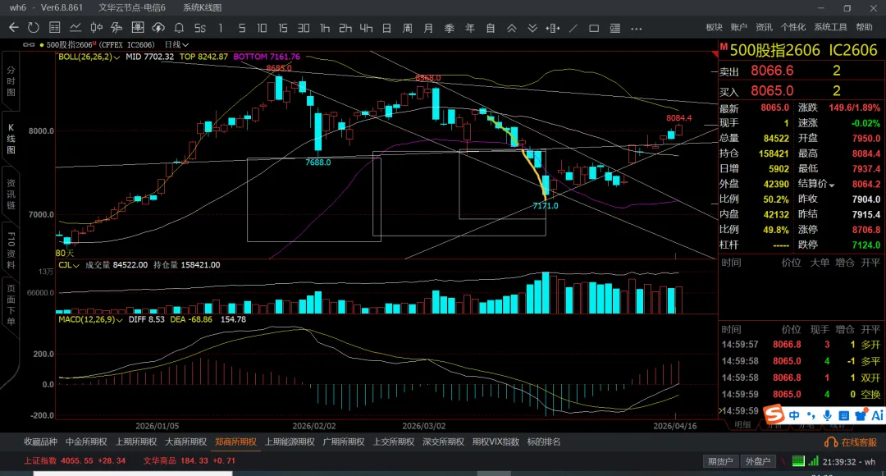Open the 个性化 menu
This screenshot has height=476, width=886.
click(792, 27)
